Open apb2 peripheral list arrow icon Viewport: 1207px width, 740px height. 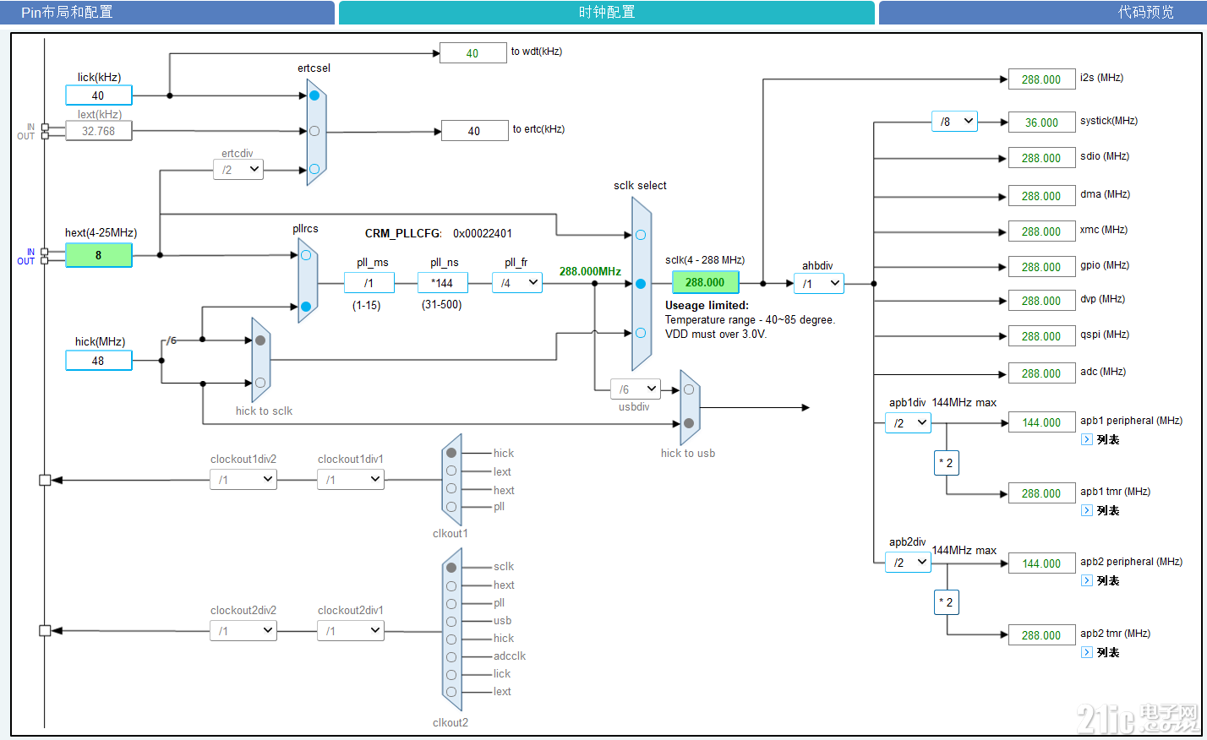click(1087, 580)
